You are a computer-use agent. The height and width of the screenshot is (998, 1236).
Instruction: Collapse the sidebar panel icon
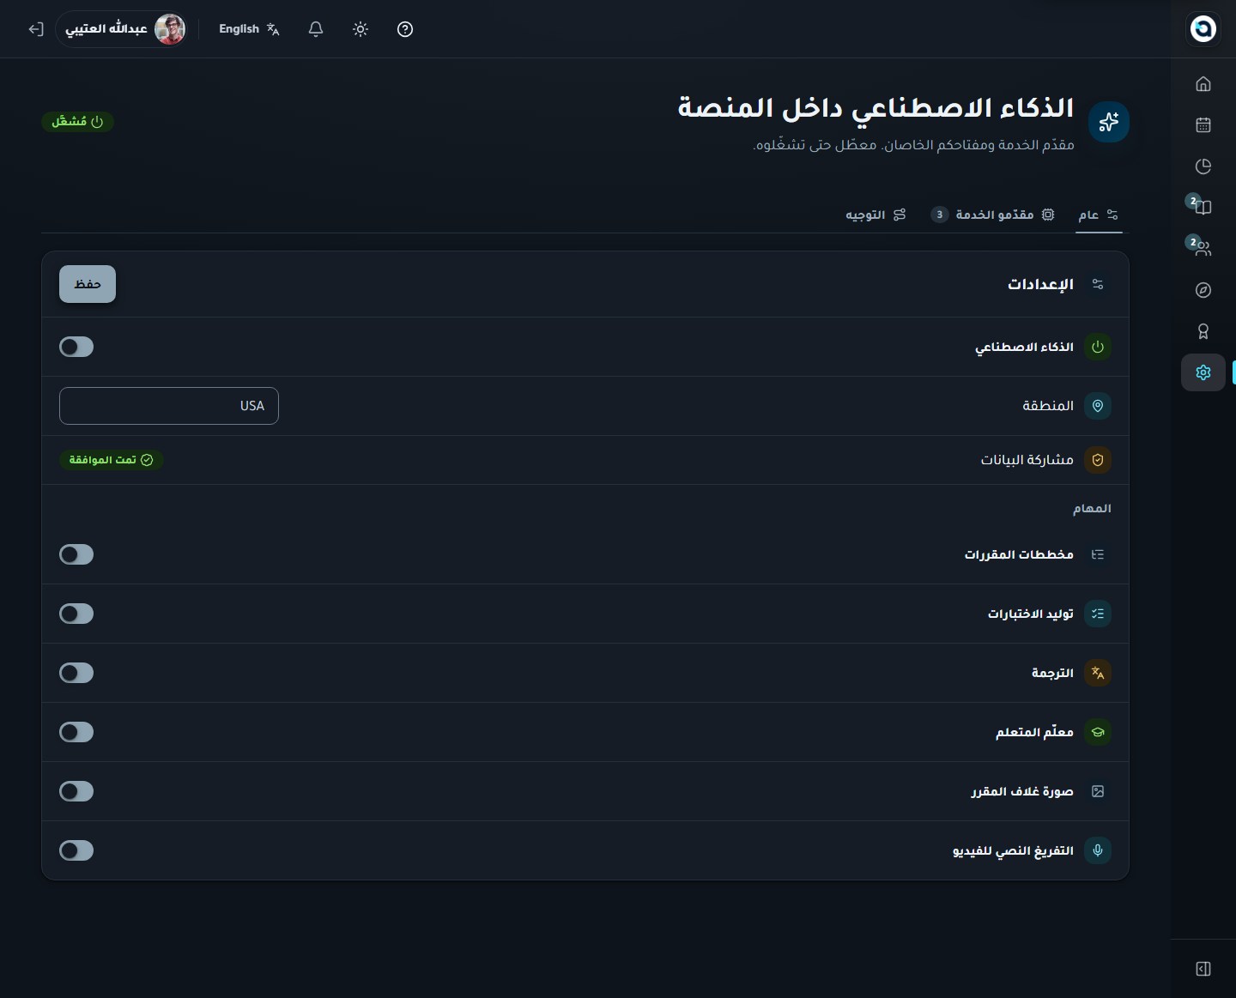(1203, 969)
